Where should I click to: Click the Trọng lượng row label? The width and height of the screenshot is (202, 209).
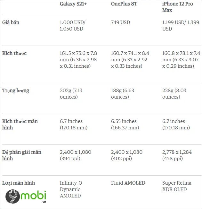[x=16, y=91]
